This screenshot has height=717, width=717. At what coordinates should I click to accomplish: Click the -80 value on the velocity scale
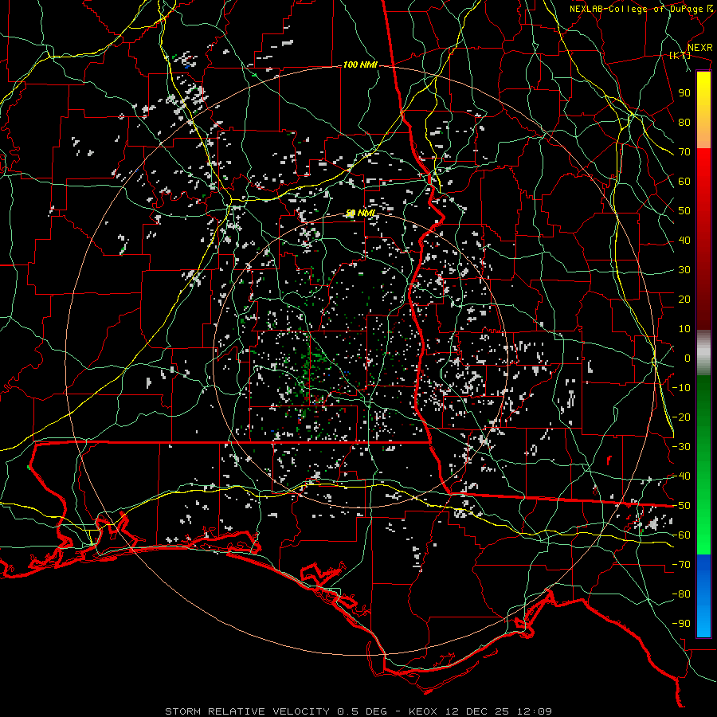click(681, 594)
